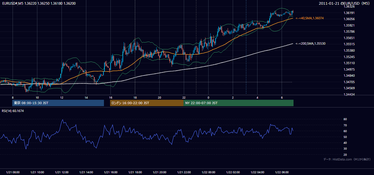Click bottom time label 1/22 04:00
374x175 pixels.
258,172
